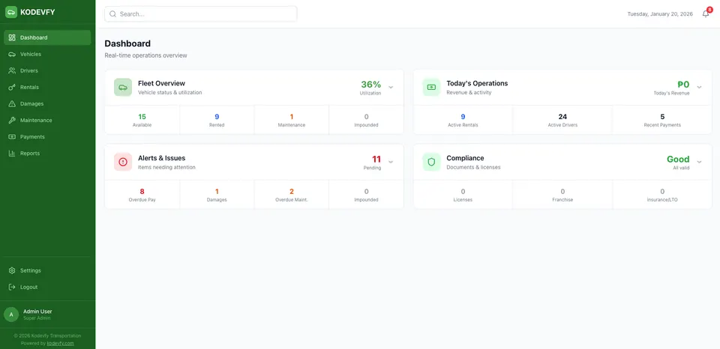
Task: Expand the Fleet Overview card chevron
Action: (391, 87)
